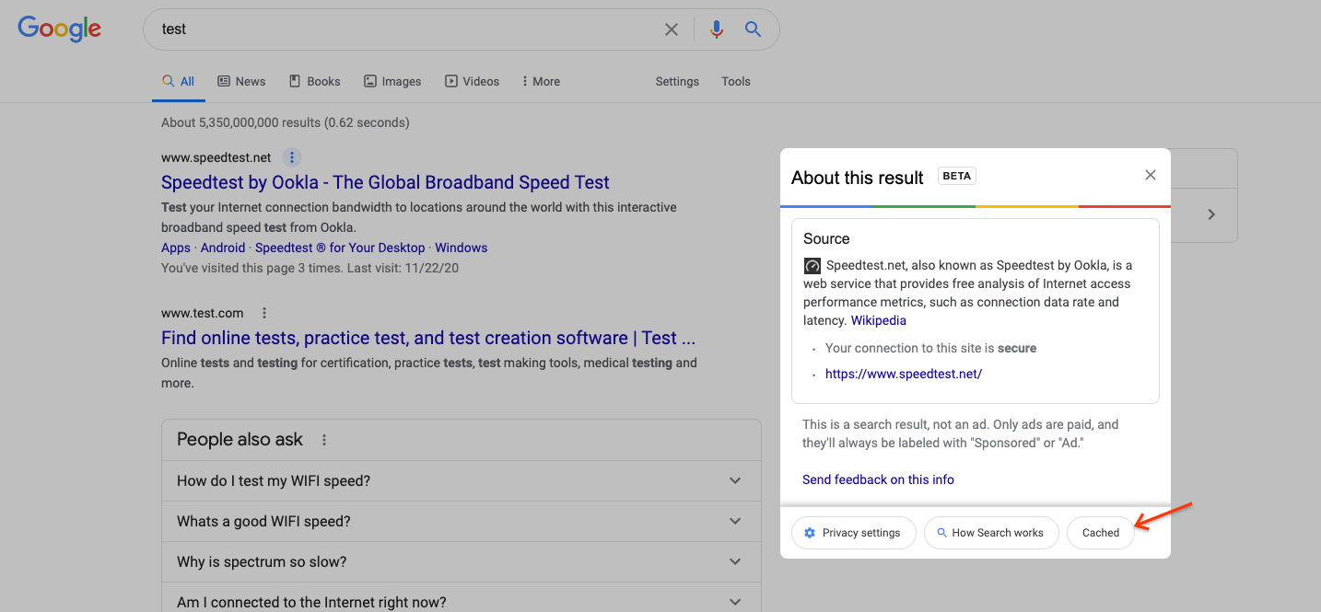Image resolution: width=1321 pixels, height=612 pixels.
Task: Expand "Am I connected to the Internet right now?"
Action: [734, 601]
